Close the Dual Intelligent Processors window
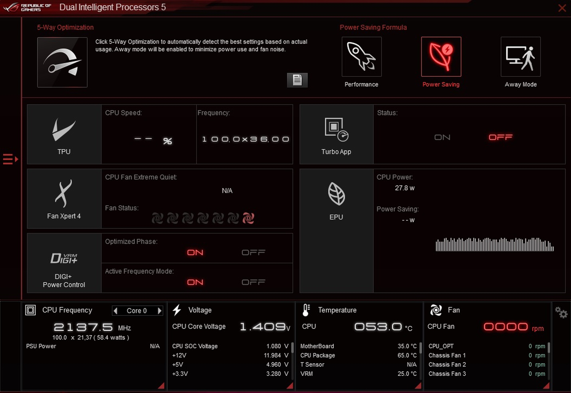Viewport: 571px width, 393px height. (x=562, y=8)
